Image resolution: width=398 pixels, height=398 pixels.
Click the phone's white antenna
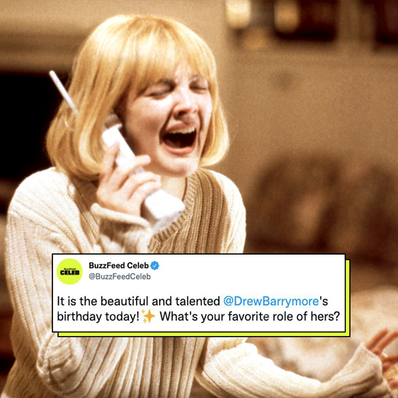click(x=63, y=91)
